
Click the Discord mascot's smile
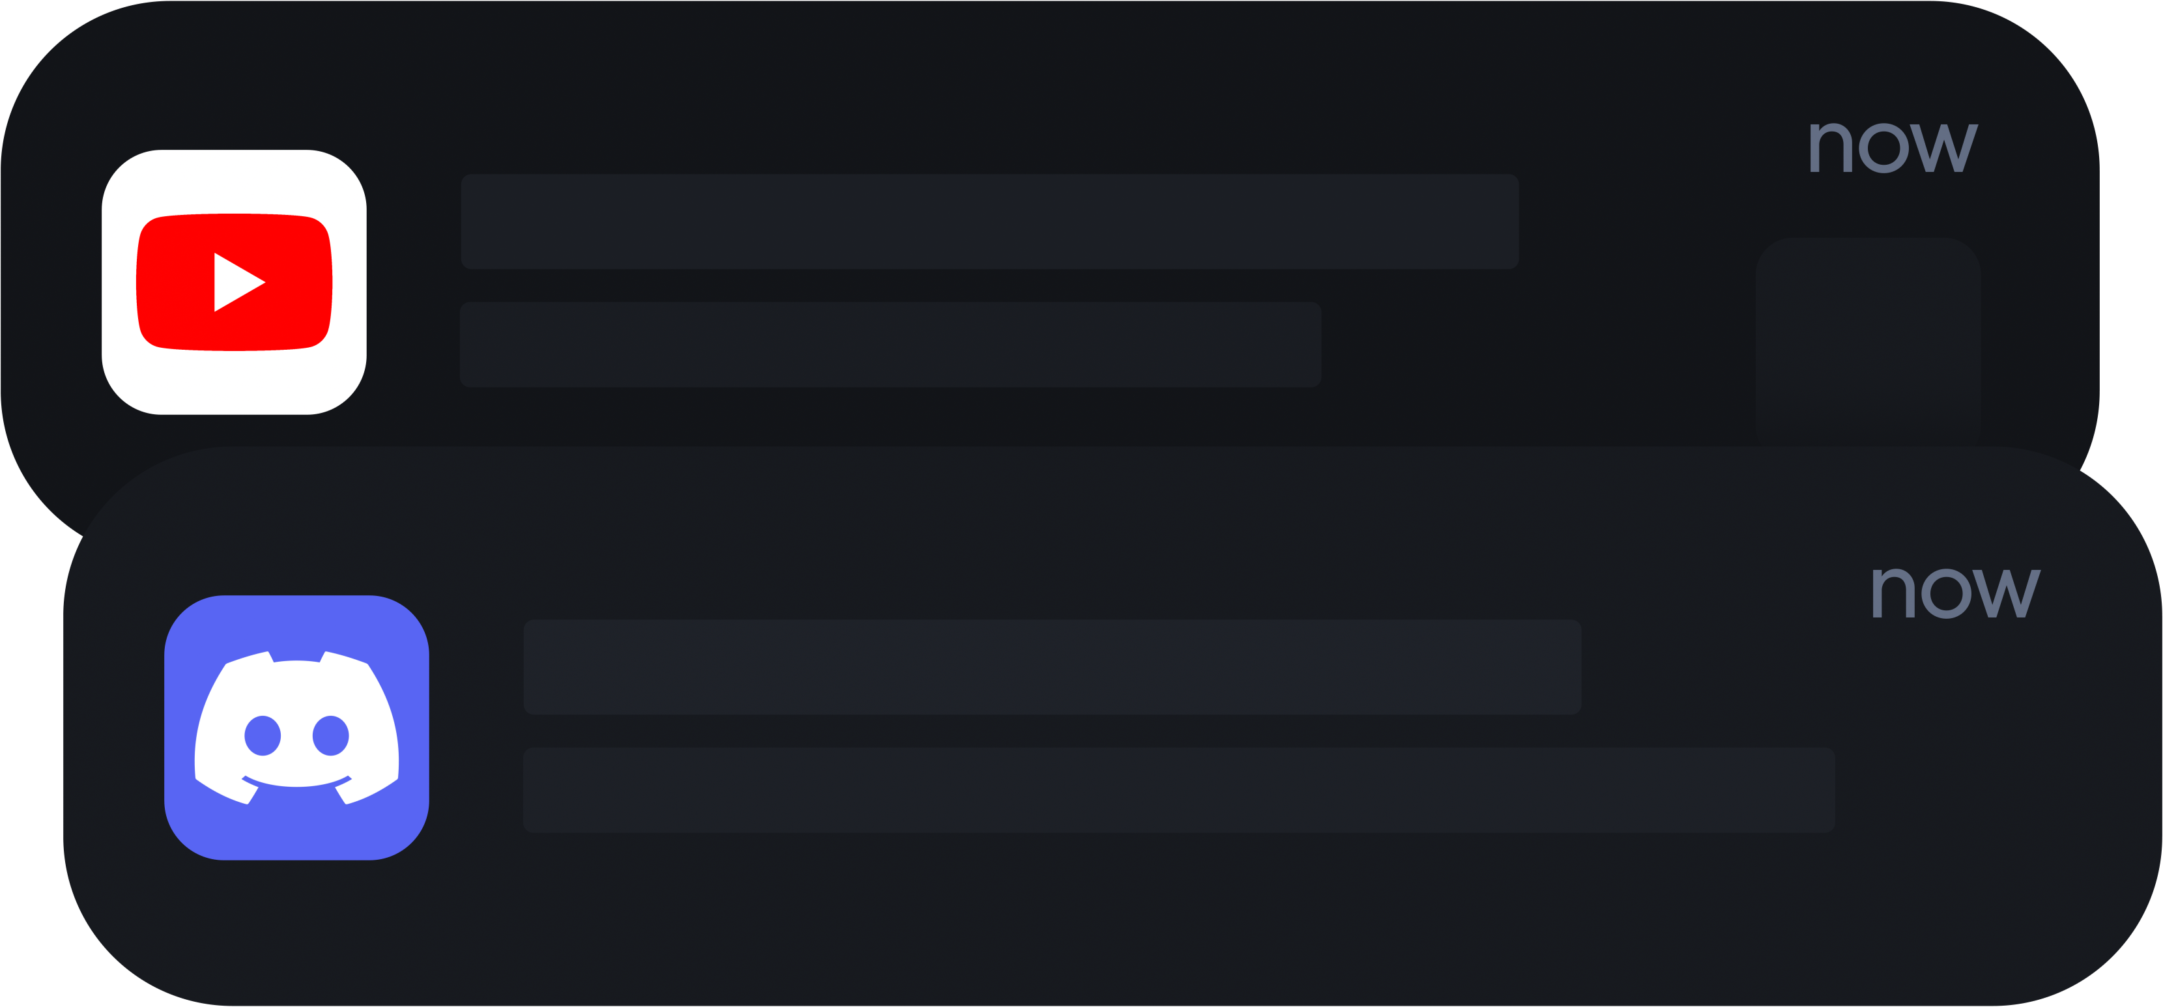[x=296, y=782]
